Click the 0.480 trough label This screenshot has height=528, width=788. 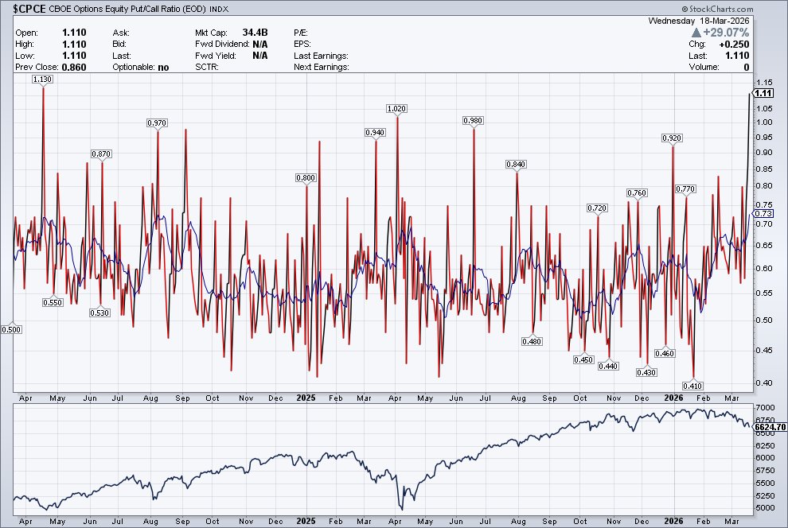[x=532, y=341]
